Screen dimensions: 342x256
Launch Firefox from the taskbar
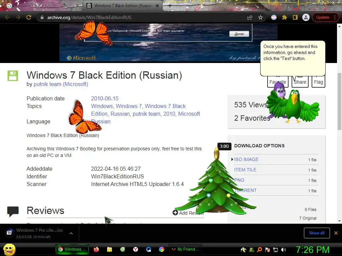click(96, 249)
